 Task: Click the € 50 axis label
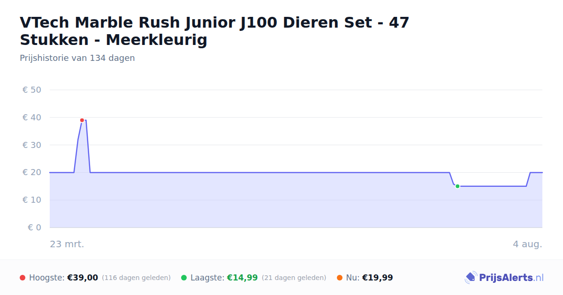tap(32, 90)
